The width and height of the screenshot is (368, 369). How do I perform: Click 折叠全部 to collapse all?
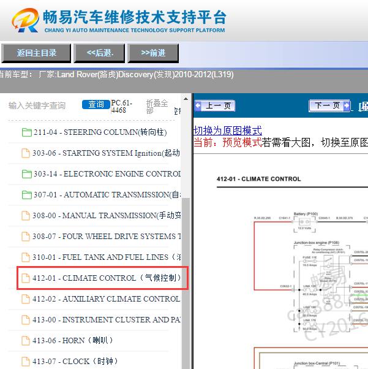pyautogui.click(x=157, y=107)
